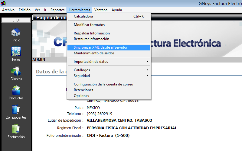Viewport: 242px width, 151px height.
Task: Open the Ver menu
Action: pyautogui.click(x=37, y=10)
